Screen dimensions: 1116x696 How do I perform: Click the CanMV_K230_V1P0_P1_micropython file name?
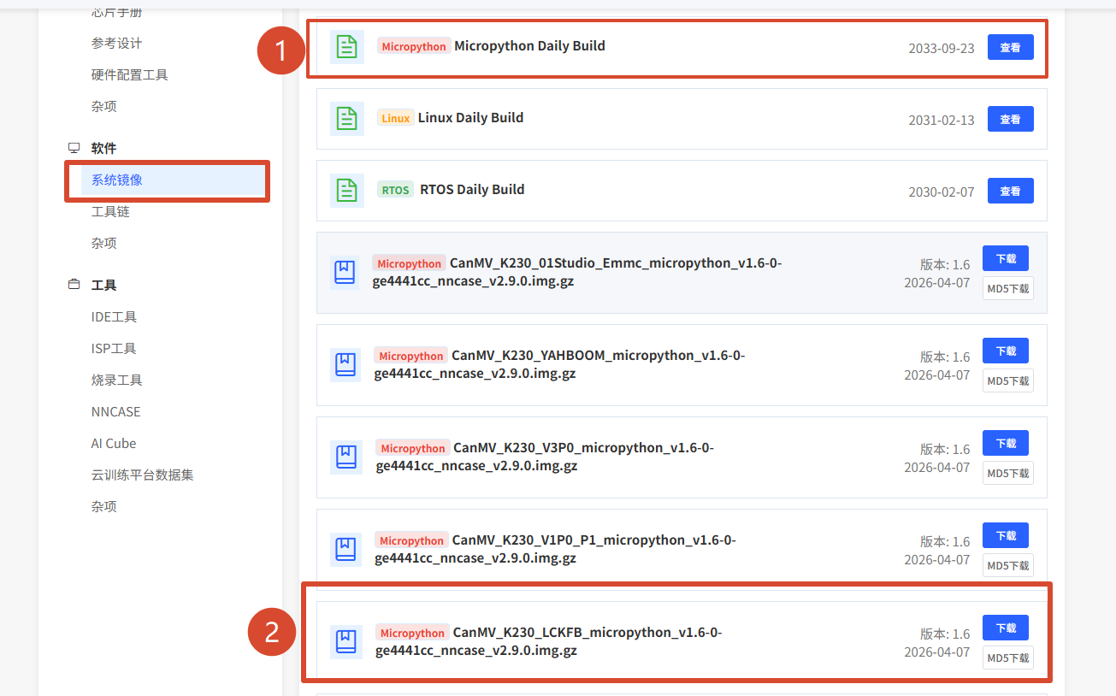pos(555,549)
